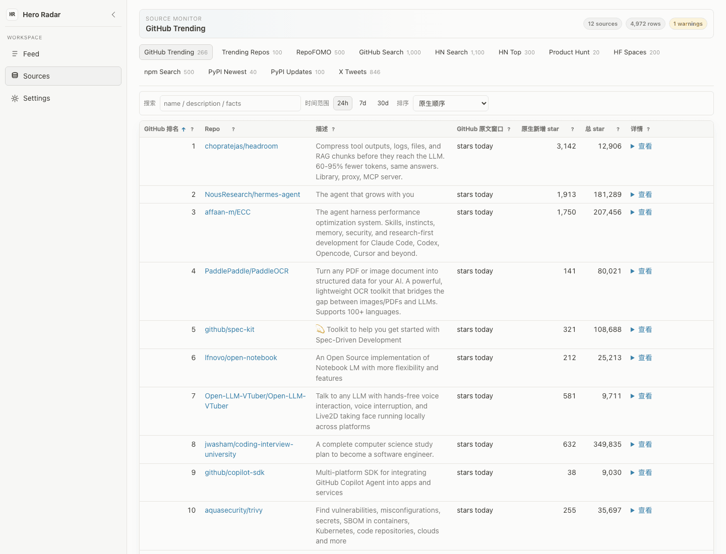Open the affaan-m/ECC repo link

[x=227, y=212]
